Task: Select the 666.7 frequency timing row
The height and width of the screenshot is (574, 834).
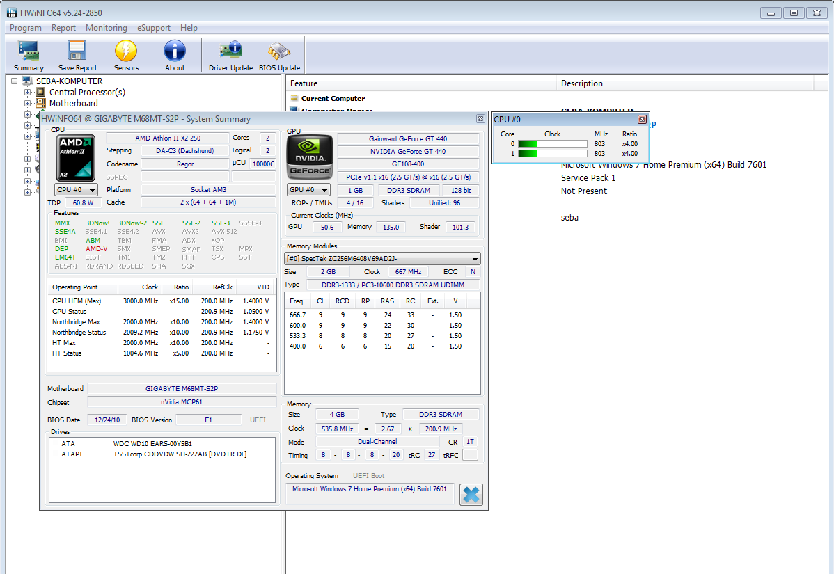Action: [x=382, y=314]
